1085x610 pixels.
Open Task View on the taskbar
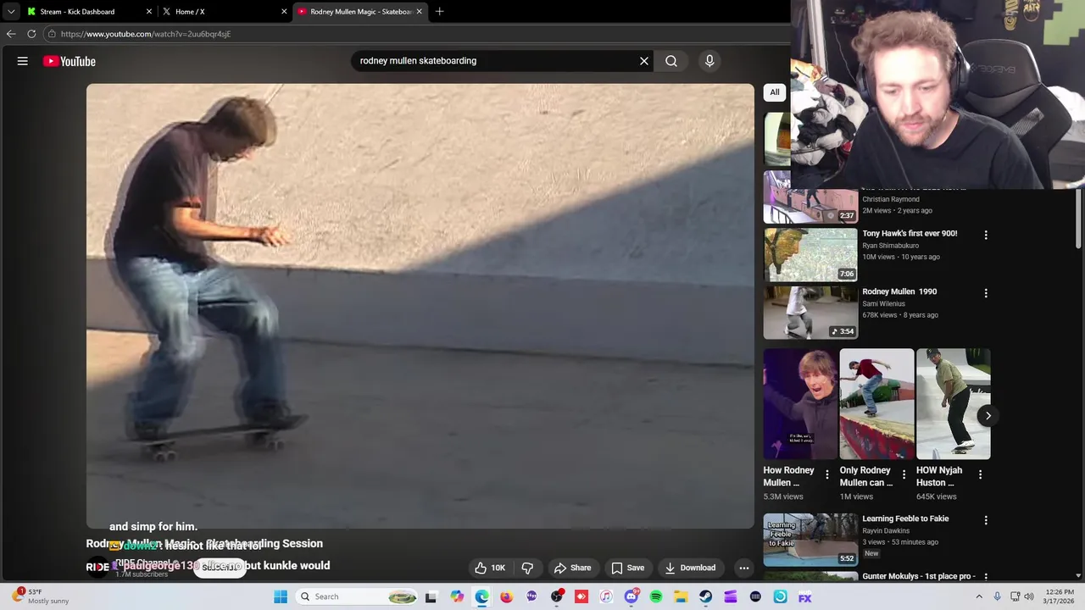click(x=431, y=597)
